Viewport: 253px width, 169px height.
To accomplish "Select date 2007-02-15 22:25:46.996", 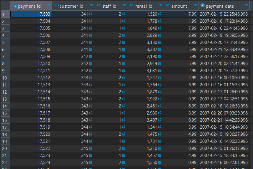I will click(224, 14).
